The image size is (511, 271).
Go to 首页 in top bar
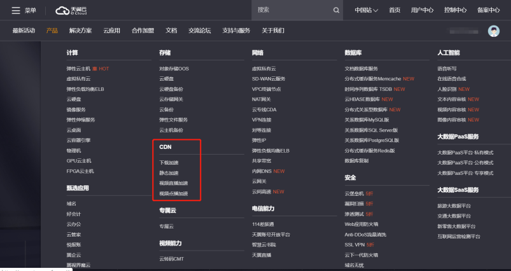[395, 10]
